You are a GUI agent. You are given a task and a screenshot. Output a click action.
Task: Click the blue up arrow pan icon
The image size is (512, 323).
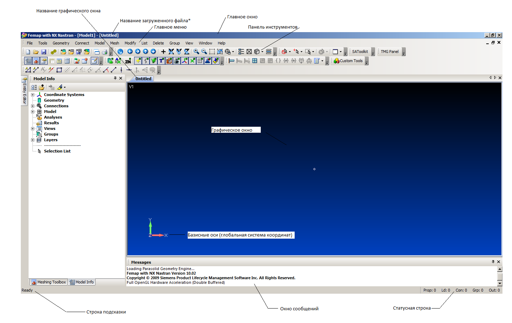point(145,52)
